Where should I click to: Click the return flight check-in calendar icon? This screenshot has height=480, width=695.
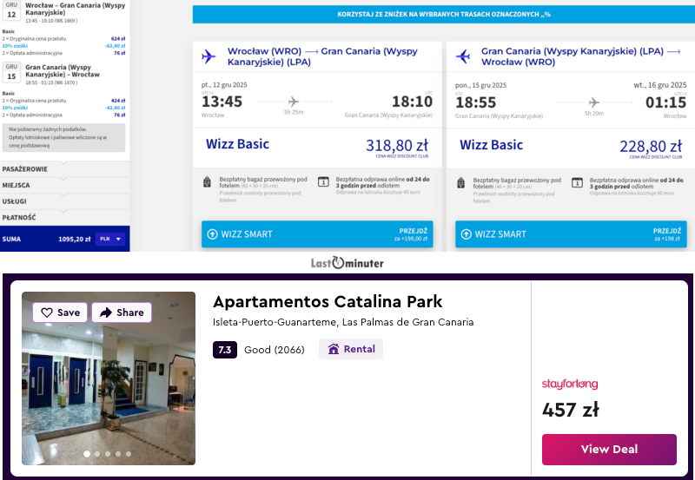(x=577, y=182)
